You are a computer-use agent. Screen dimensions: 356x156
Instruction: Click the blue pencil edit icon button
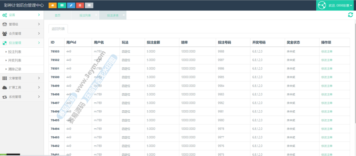coord(71,5)
